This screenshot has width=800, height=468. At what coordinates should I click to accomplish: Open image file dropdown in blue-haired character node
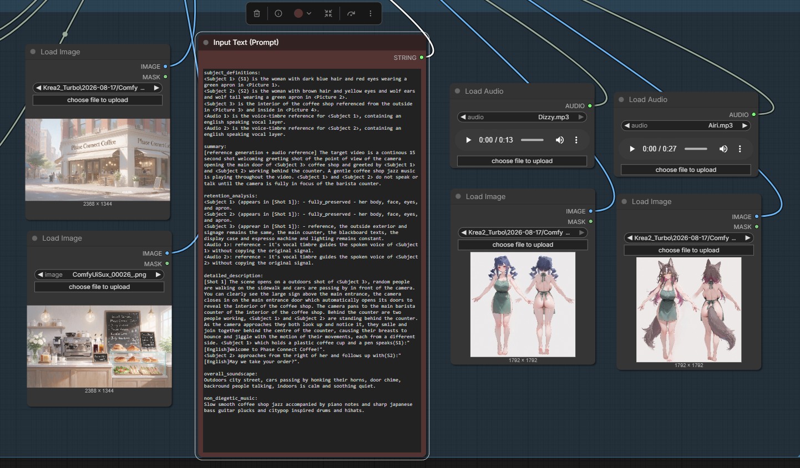point(523,232)
